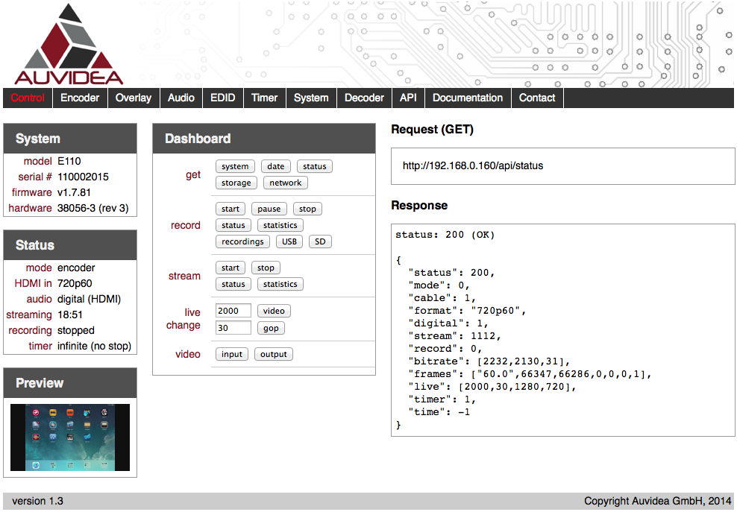Pause the recording
The width and height of the screenshot is (737, 512).
pyautogui.click(x=269, y=209)
